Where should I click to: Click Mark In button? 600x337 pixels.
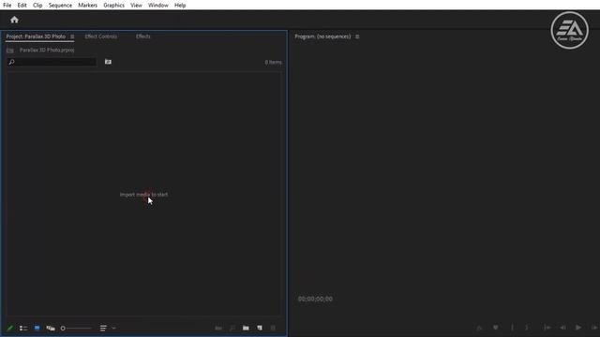(x=512, y=328)
